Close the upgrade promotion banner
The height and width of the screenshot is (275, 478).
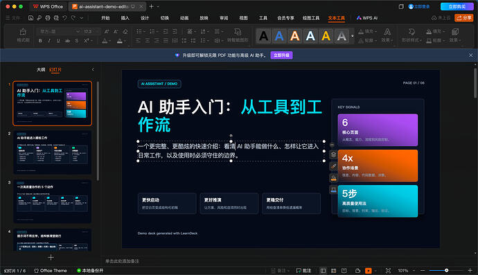click(x=470, y=55)
